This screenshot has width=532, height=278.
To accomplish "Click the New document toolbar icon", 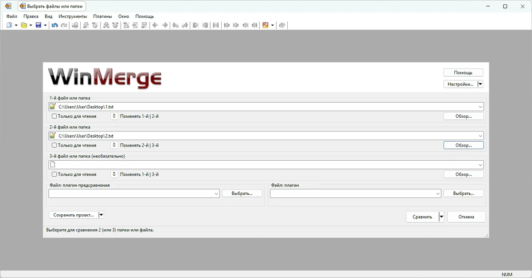I will [9, 25].
